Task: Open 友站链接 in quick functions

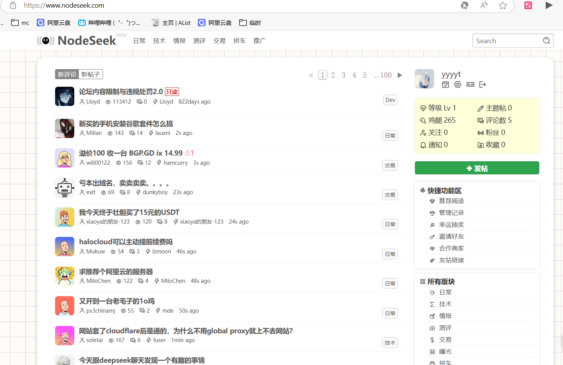Action: 451,260
